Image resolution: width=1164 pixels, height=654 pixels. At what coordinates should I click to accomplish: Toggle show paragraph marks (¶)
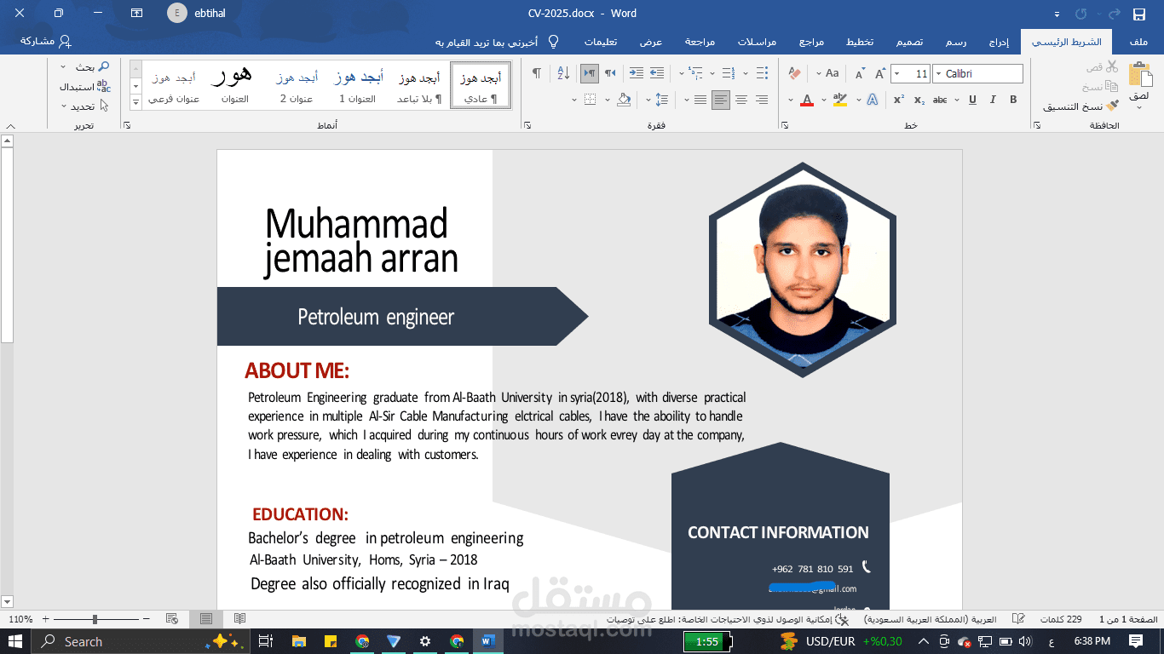click(536, 74)
